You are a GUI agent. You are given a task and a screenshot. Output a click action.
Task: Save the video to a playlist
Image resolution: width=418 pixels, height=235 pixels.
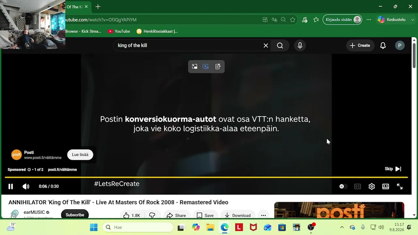[x=205, y=215]
